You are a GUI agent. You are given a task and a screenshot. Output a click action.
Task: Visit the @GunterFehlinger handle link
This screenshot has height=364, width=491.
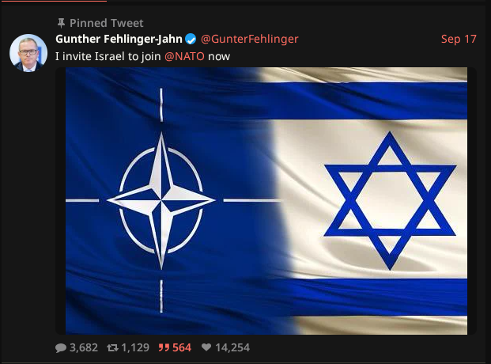pos(250,39)
